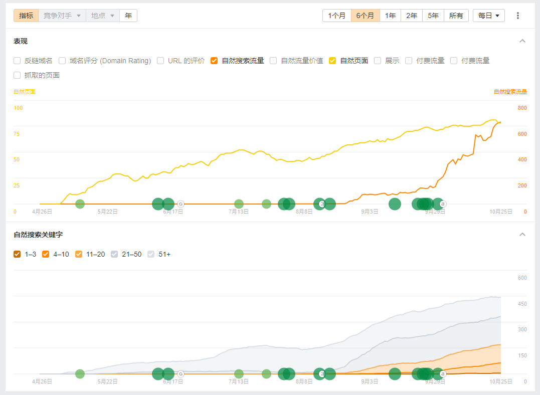Click the 年 button beside 地点
The width and height of the screenshot is (540, 395).
pos(128,16)
